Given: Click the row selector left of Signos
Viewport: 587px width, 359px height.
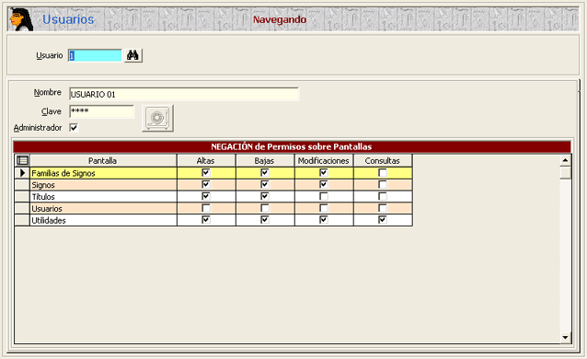Looking at the screenshot, I should (22, 185).
